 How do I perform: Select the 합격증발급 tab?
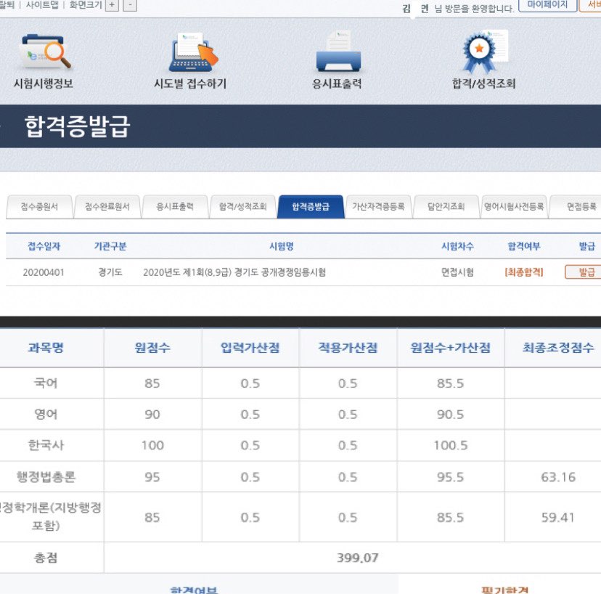pyautogui.click(x=311, y=207)
